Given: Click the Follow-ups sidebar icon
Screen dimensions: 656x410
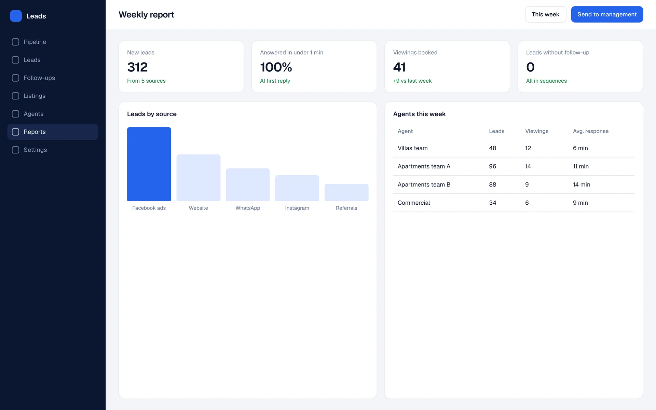Looking at the screenshot, I should [x=15, y=78].
